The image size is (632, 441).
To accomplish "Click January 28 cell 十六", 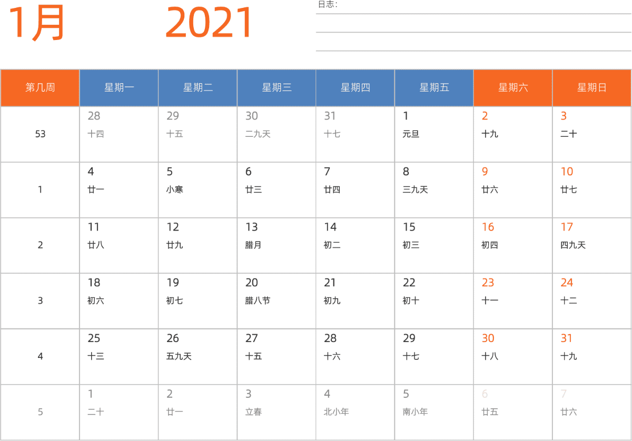I will pos(355,357).
